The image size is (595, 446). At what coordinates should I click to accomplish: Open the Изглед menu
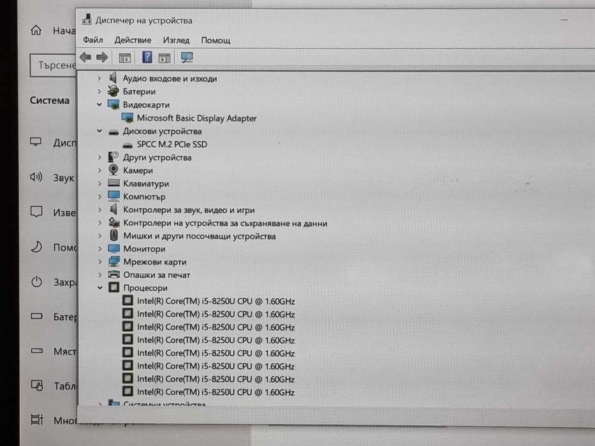(x=176, y=40)
